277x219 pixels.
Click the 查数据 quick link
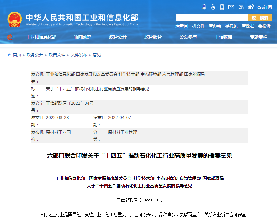[248, 25]
